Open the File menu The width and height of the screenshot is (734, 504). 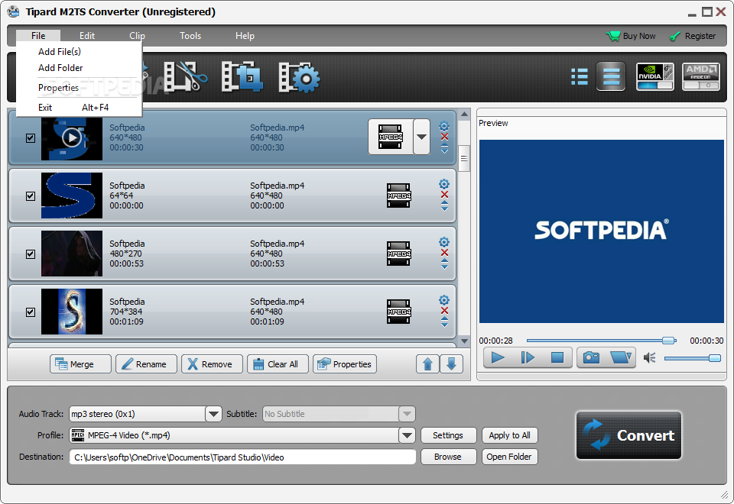[38, 36]
